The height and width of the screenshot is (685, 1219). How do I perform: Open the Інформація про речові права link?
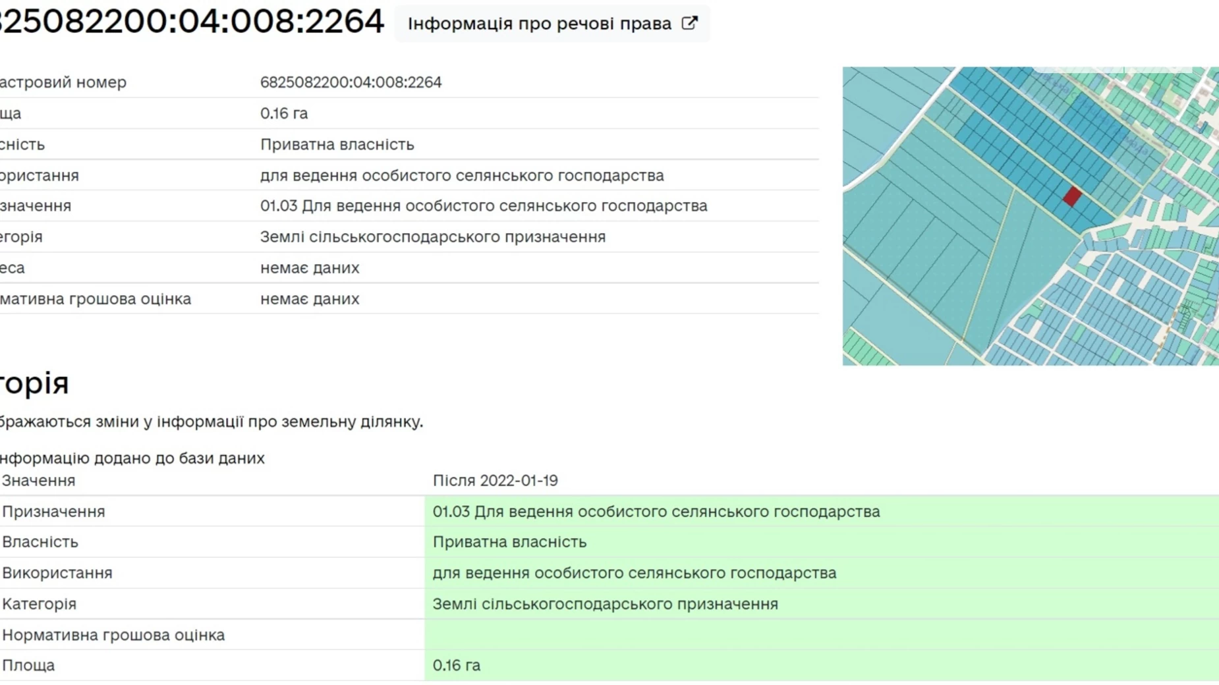coord(552,24)
